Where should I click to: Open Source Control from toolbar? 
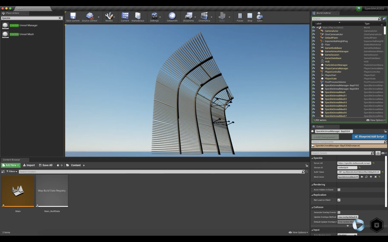coord(90,17)
